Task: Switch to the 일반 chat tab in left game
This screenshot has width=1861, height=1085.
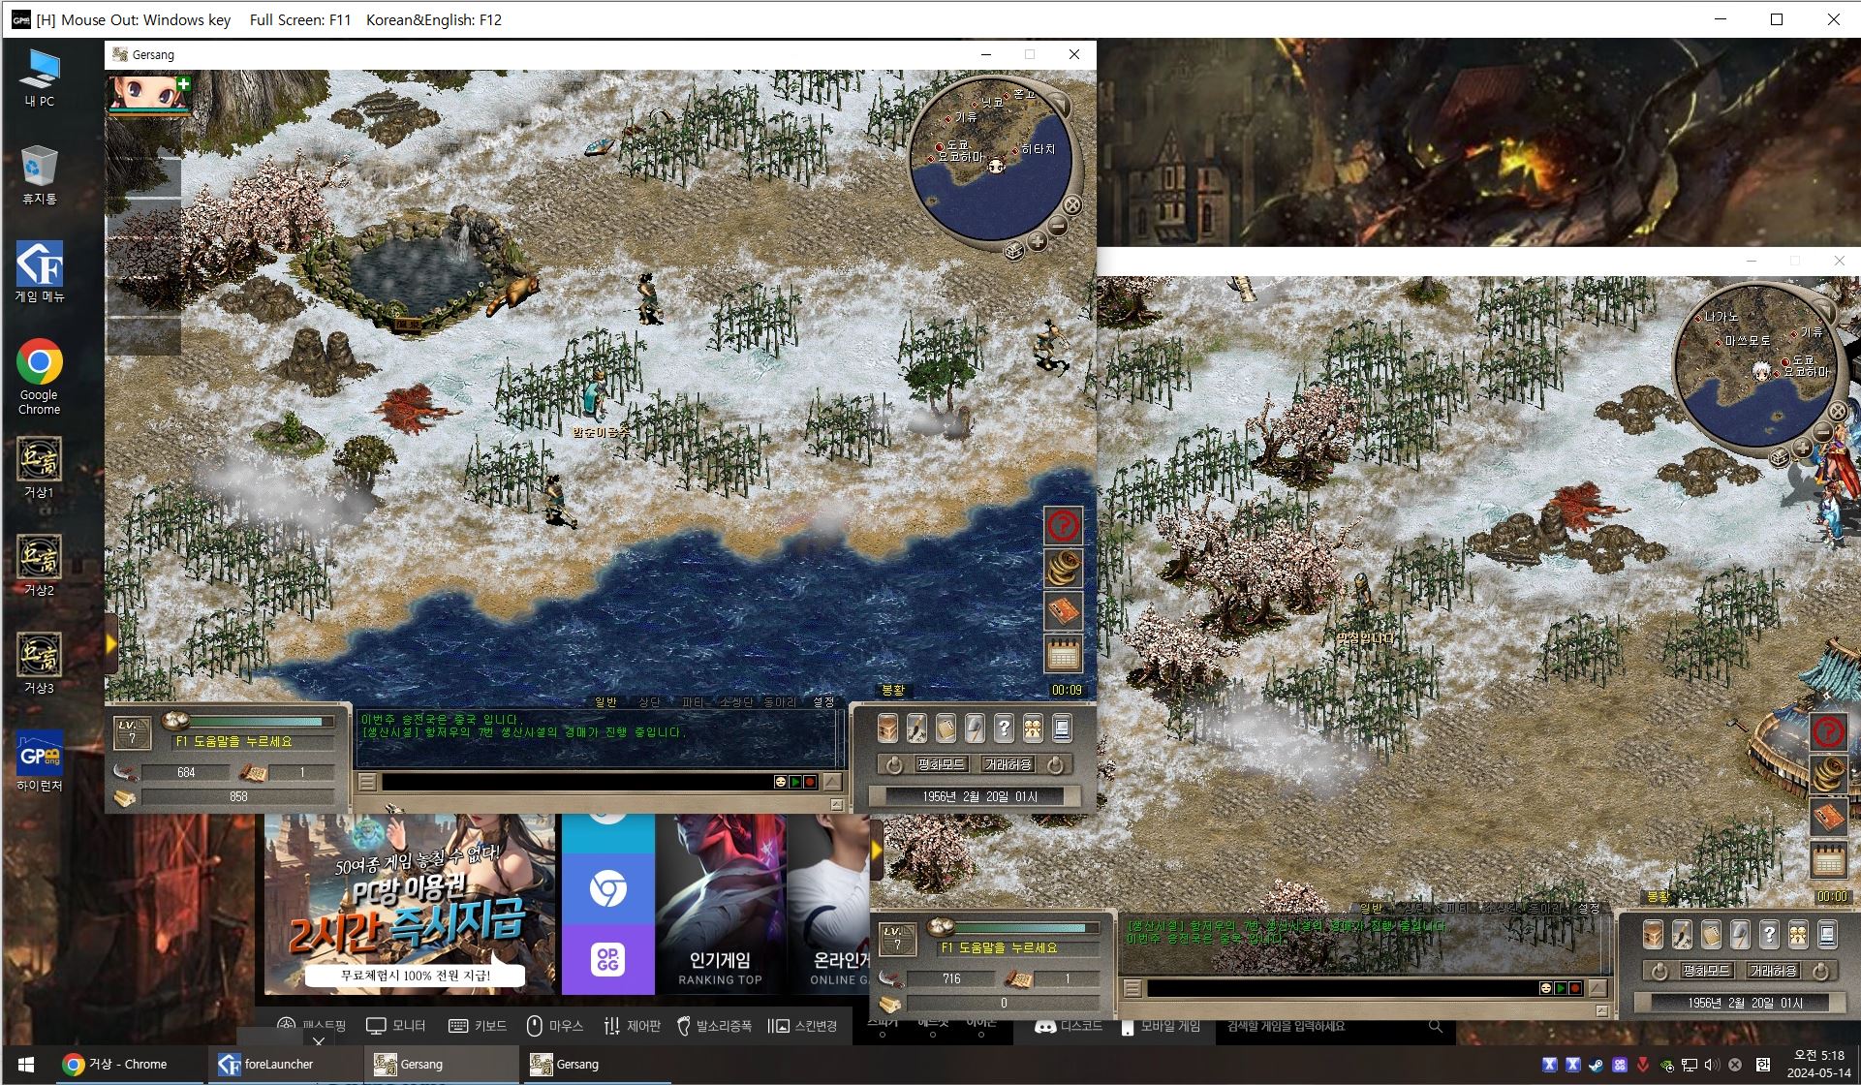Action: [605, 701]
